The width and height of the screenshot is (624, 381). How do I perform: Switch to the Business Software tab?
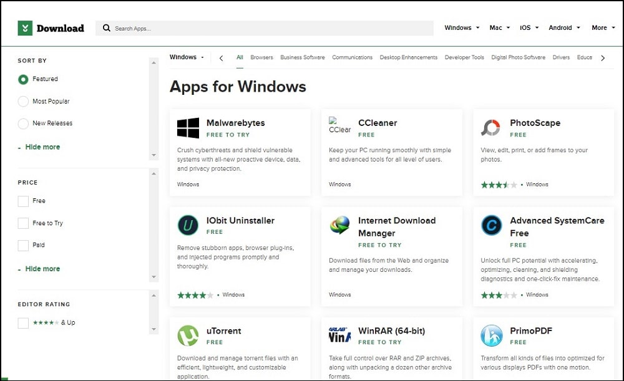pyautogui.click(x=303, y=57)
